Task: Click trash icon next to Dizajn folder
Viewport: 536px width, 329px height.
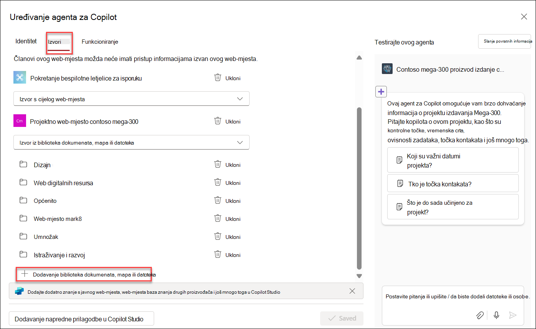Action: (x=217, y=164)
